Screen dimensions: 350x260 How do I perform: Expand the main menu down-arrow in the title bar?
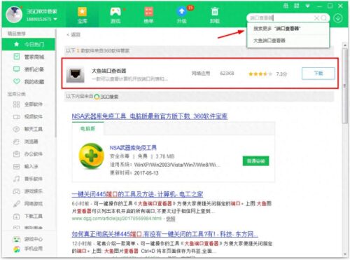[x=307, y=6]
